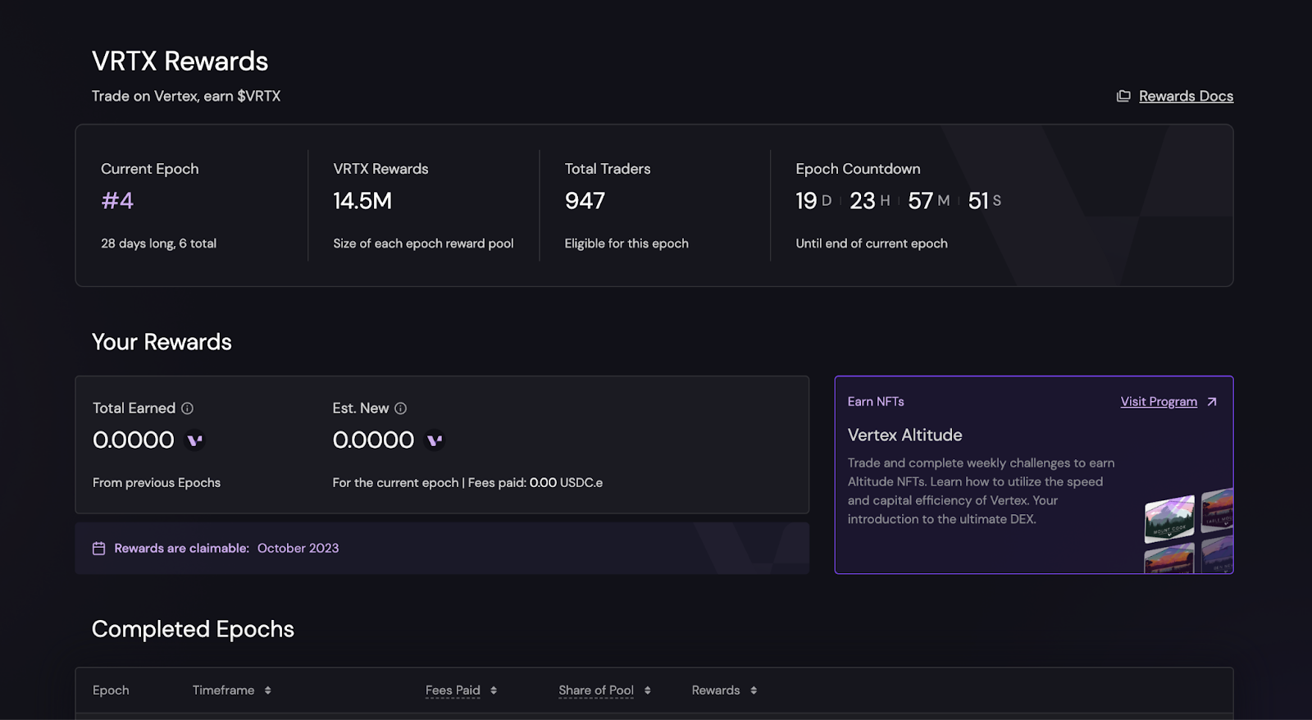Click the October 2023 claimable date
This screenshot has height=720, width=1312.
click(298, 549)
